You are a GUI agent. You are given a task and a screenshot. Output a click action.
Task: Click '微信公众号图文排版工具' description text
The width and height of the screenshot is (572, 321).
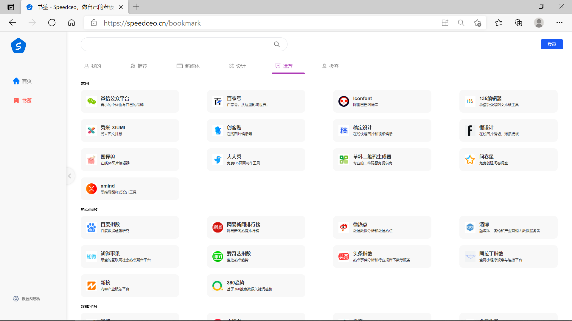pyautogui.click(x=499, y=105)
